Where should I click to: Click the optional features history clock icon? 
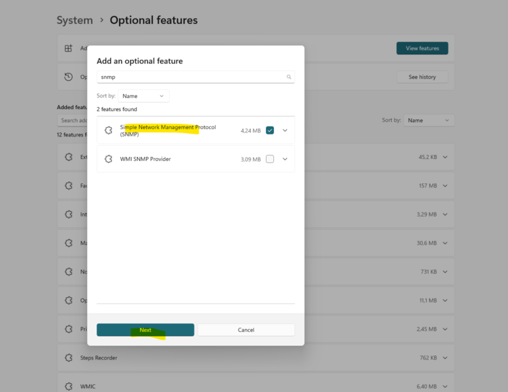click(68, 77)
